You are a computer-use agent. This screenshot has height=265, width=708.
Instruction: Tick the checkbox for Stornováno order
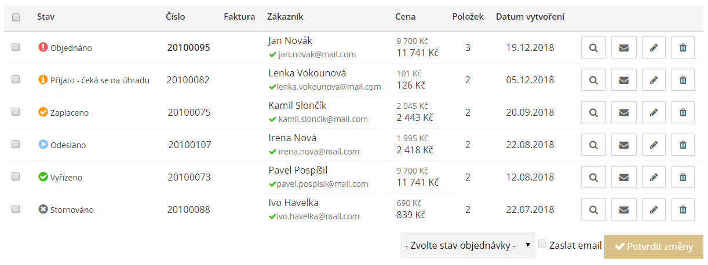(x=16, y=209)
